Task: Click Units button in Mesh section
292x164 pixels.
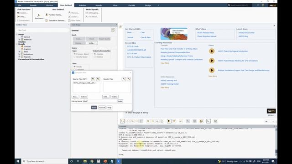Action: tap(92, 43)
